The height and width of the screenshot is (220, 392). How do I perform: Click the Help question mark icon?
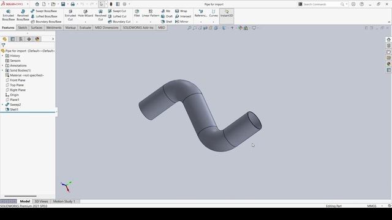pos(362,4)
